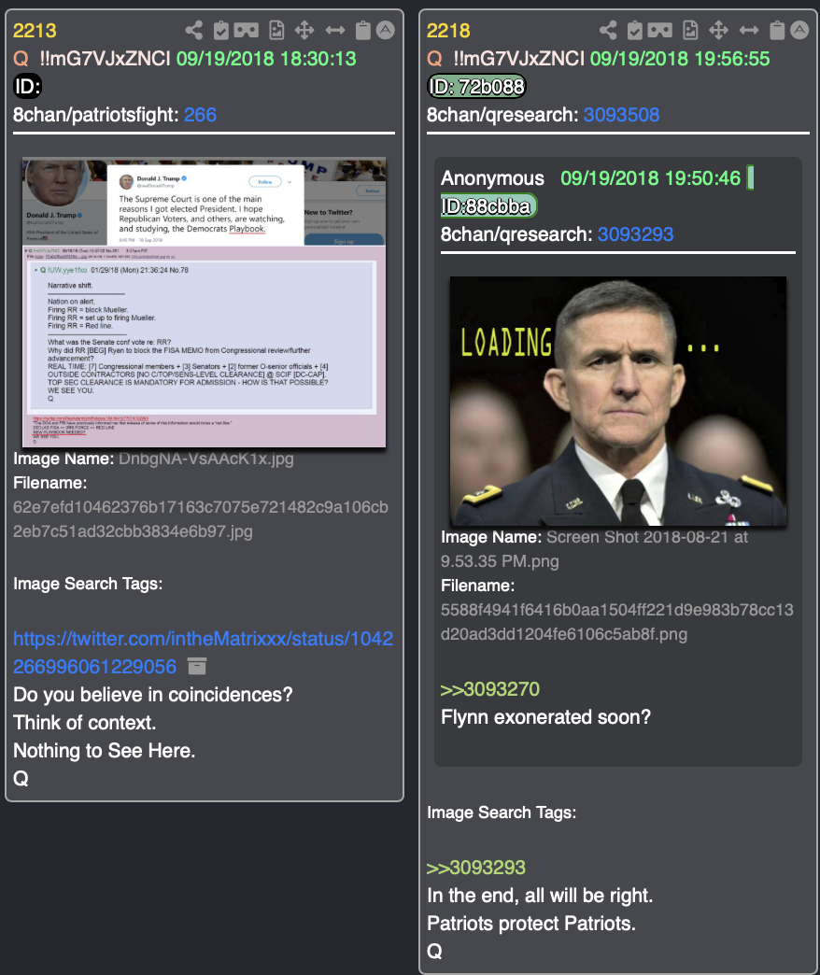Viewport: 820px width, 975px height.
Task: Click the plain clipboard icon on post 2218
Action: (777, 30)
